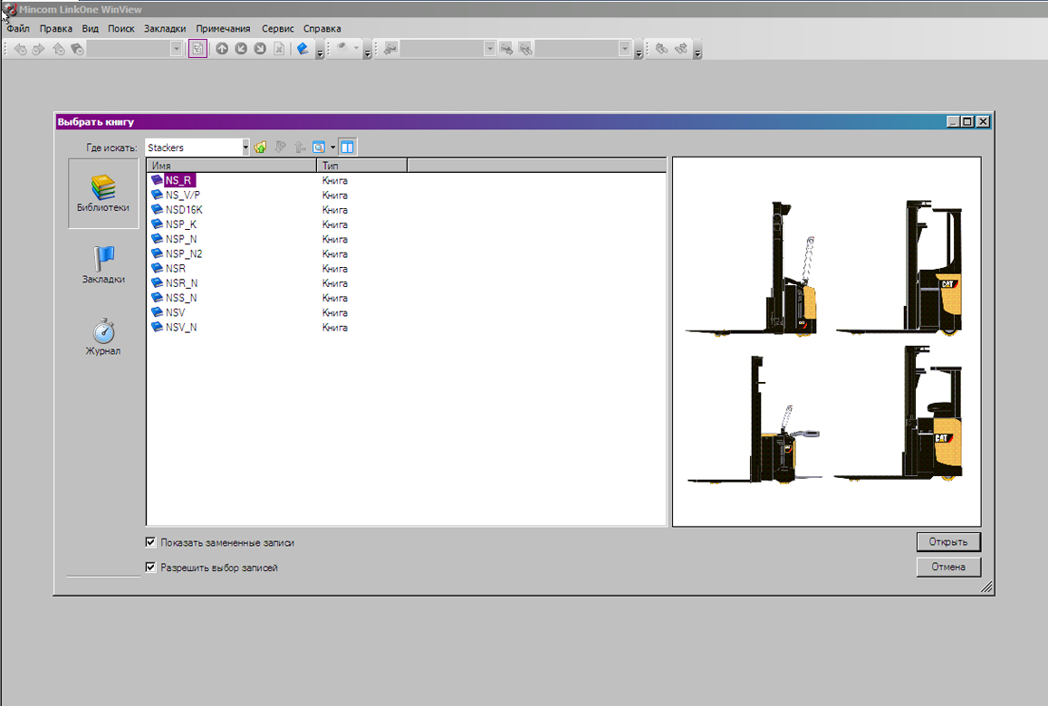1048x706 pixels.
Task: Click the highlighted contents page toolbar icon
Action: [197, 49]
